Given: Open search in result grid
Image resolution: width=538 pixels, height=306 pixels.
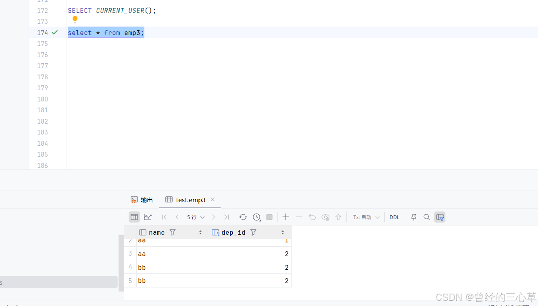Looking at the screenshot, I should point(427,217).
